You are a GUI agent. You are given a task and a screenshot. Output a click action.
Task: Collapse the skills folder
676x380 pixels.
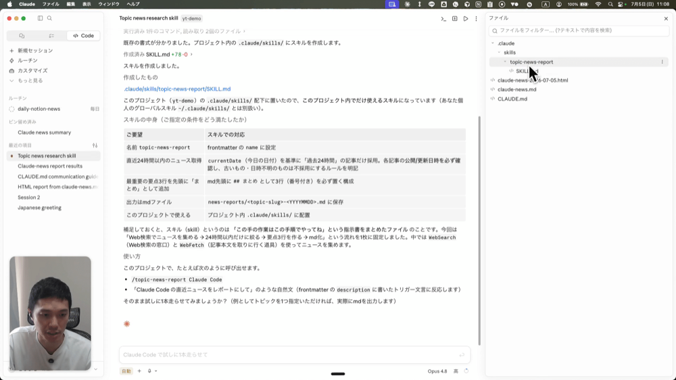(x=500, y=52)
